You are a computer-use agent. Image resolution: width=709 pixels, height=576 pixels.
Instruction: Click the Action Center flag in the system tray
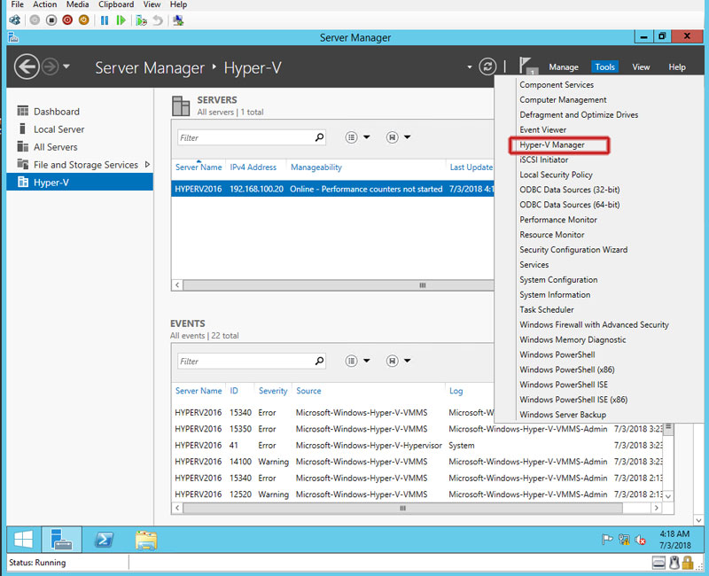[607, 540]
